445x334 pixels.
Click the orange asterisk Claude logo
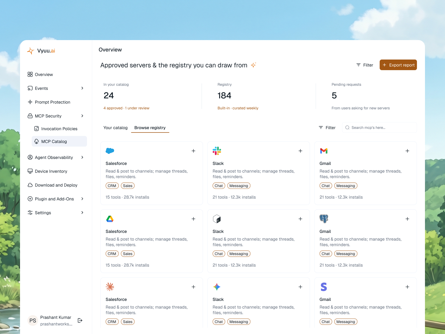110,287
